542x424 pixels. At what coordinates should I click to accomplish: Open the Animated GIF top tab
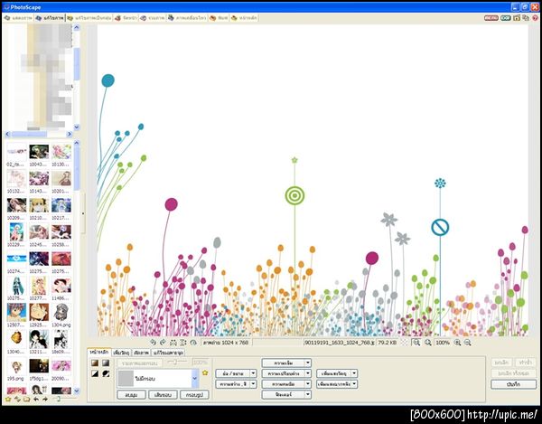[x=187, y=18]
